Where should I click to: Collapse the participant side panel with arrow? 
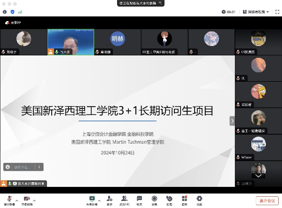point(232,121)
